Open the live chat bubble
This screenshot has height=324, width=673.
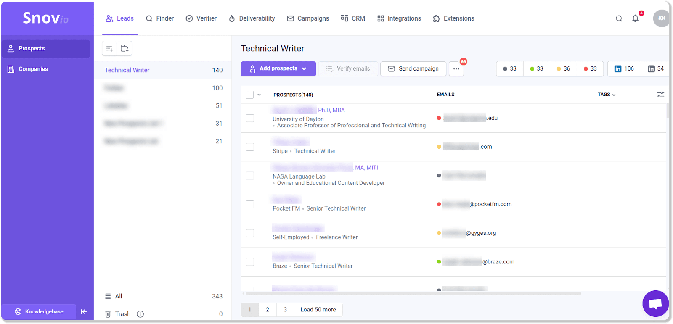(655, 303)
